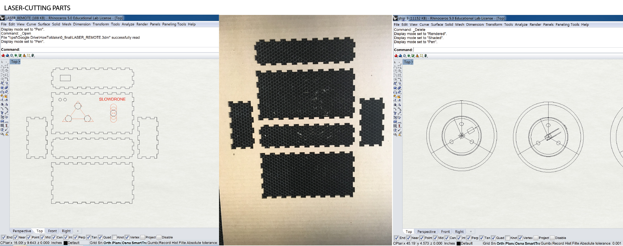Select the Ellipse tool in LASER_REMOTE toolbar

coord(6,70)
